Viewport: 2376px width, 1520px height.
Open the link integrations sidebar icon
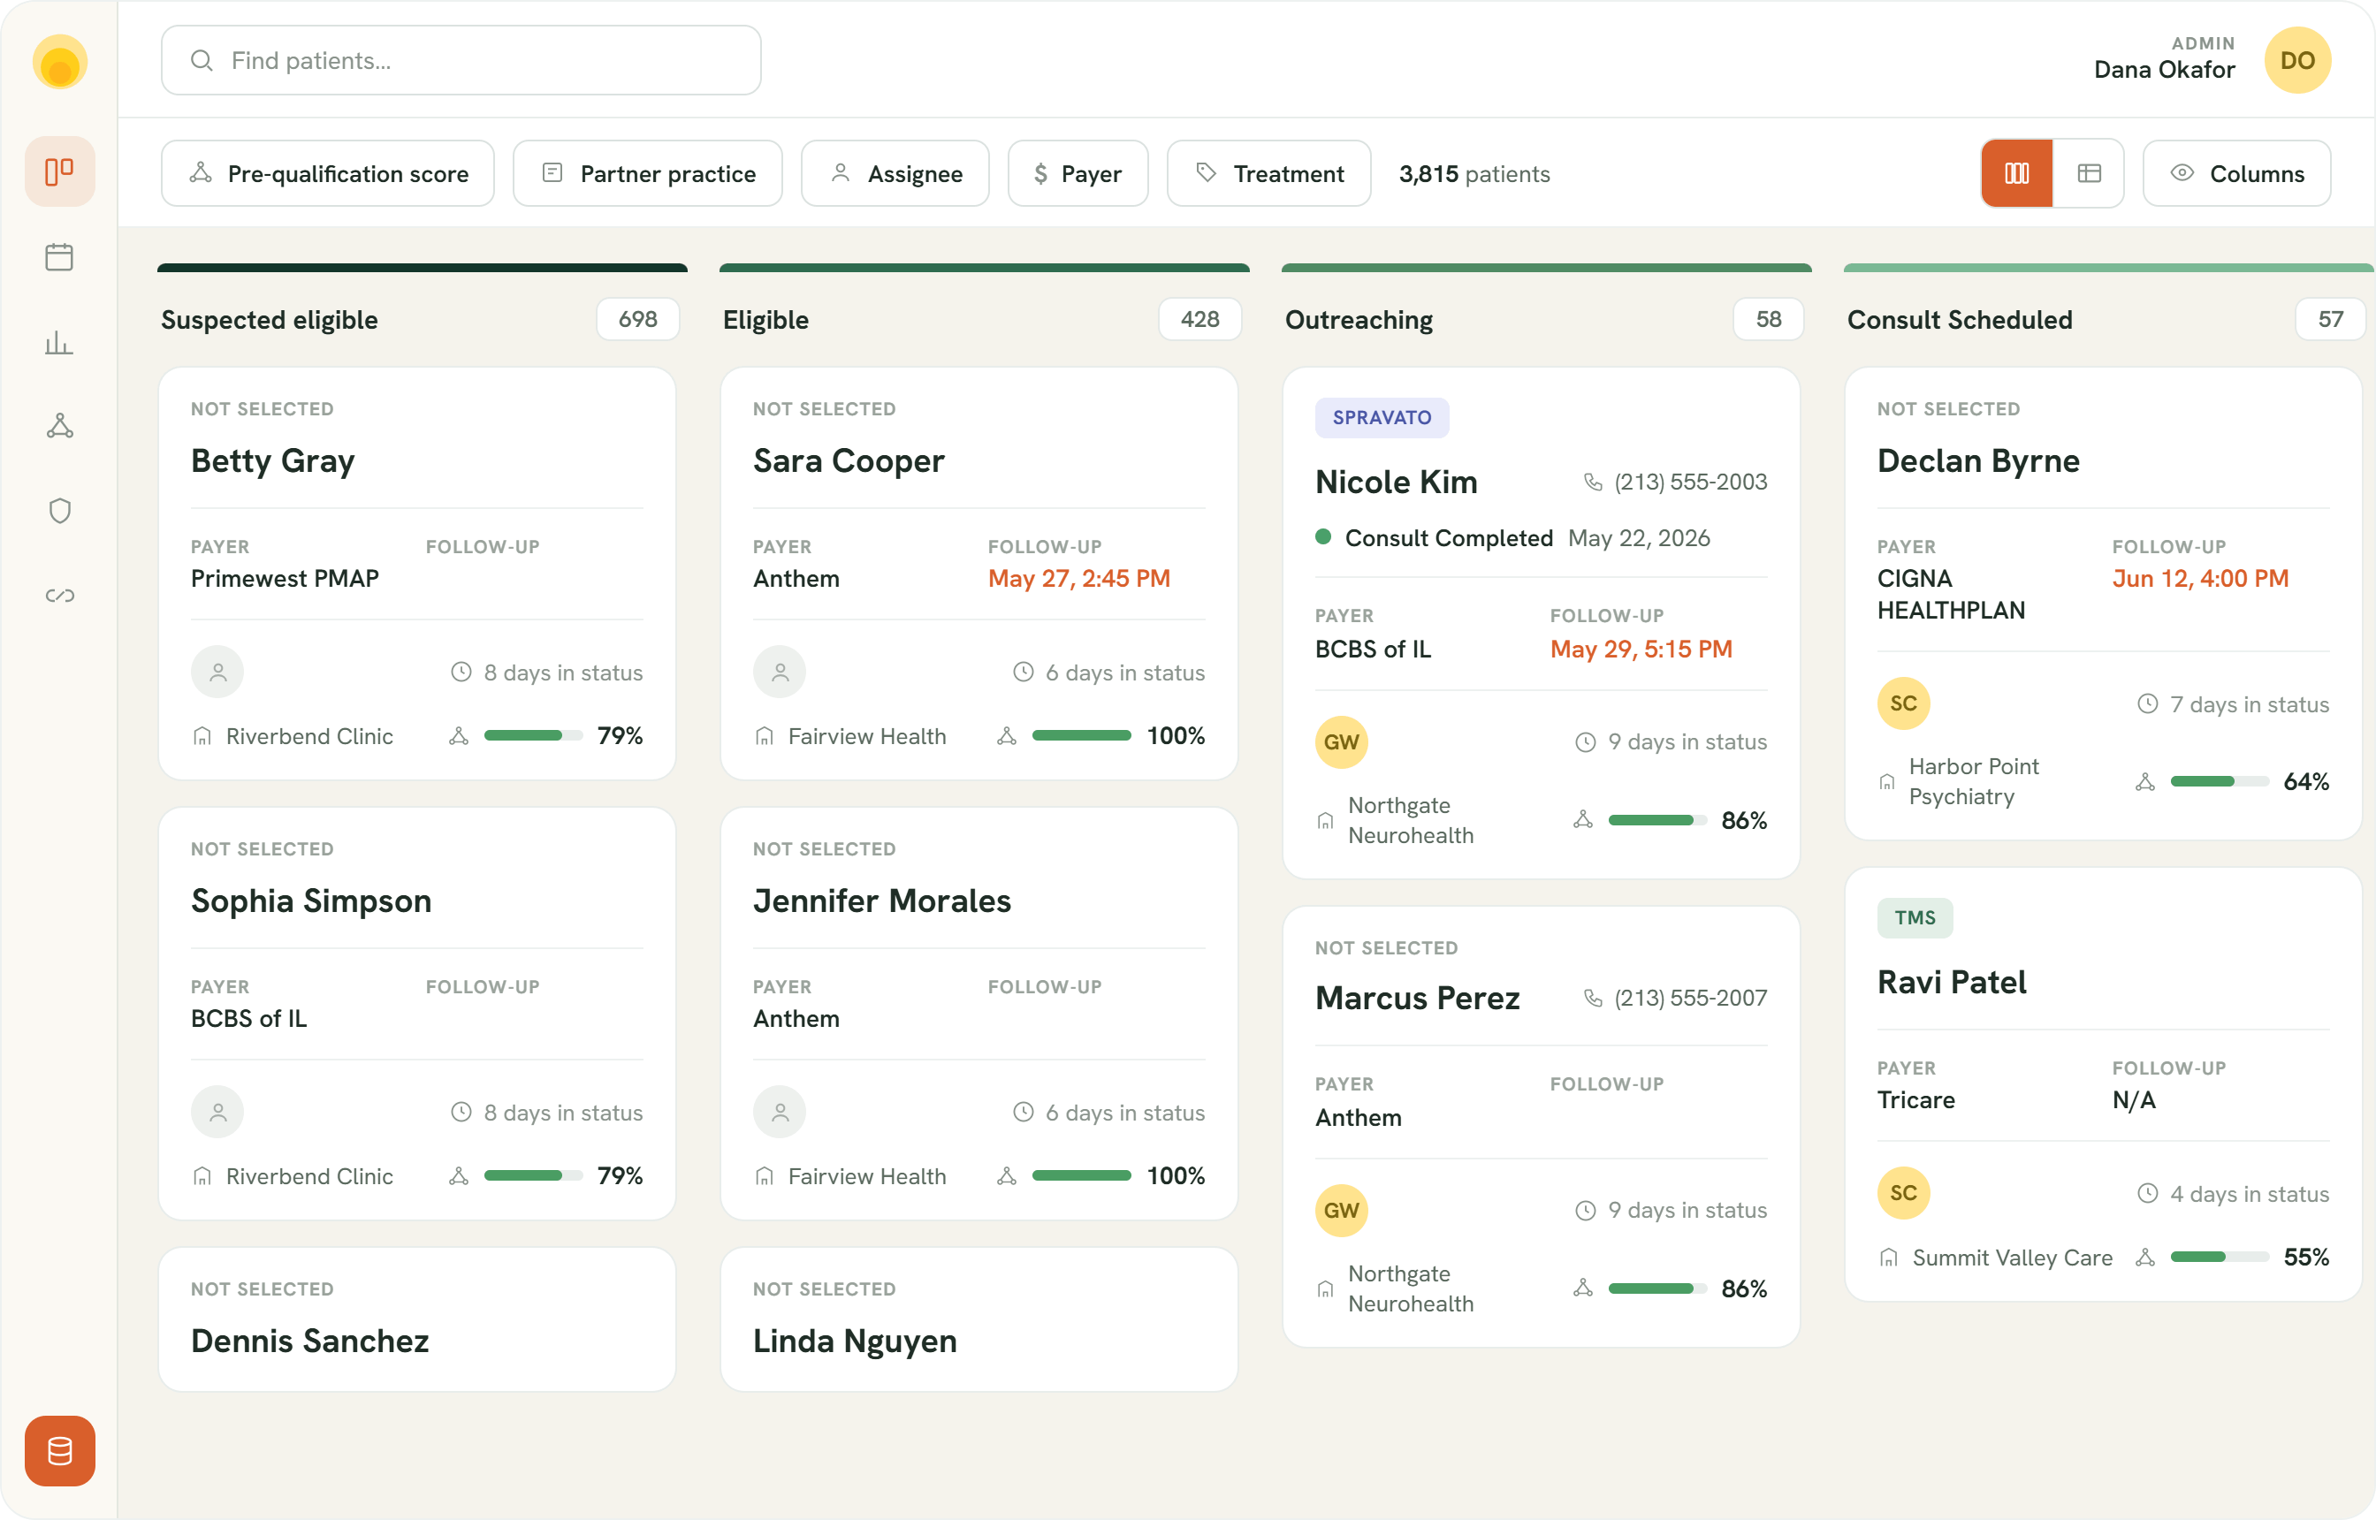[x=59, y=595]
